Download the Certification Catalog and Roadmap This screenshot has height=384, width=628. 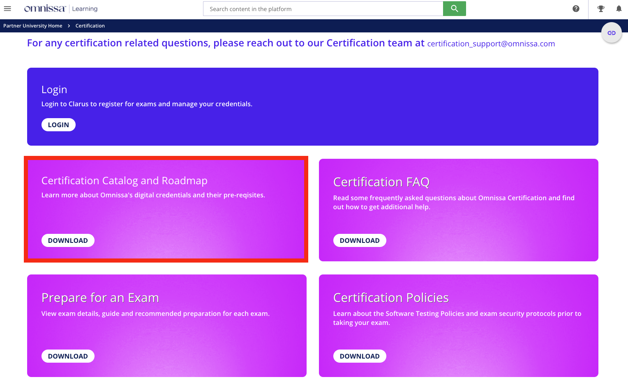point(68,240)
